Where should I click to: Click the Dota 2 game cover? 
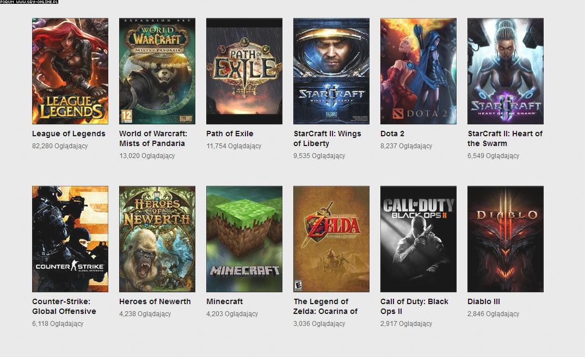pyautogui.click(x=418, y=71)
